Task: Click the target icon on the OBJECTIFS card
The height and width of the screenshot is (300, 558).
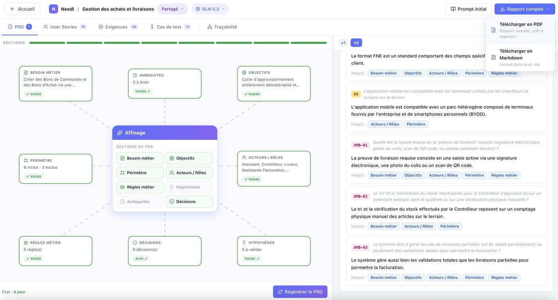Action: [x=244, y=73]
